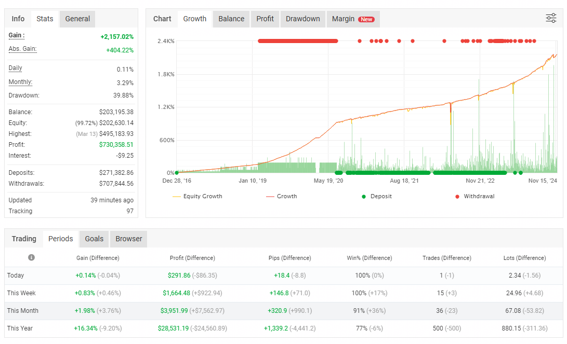Click the info icon in Periods table header
This screenshot has width=567, height=344.
[31, 258]
